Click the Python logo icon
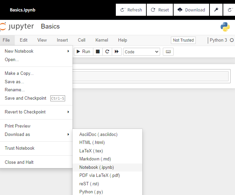The image size is (235, 195). [225, 27]
